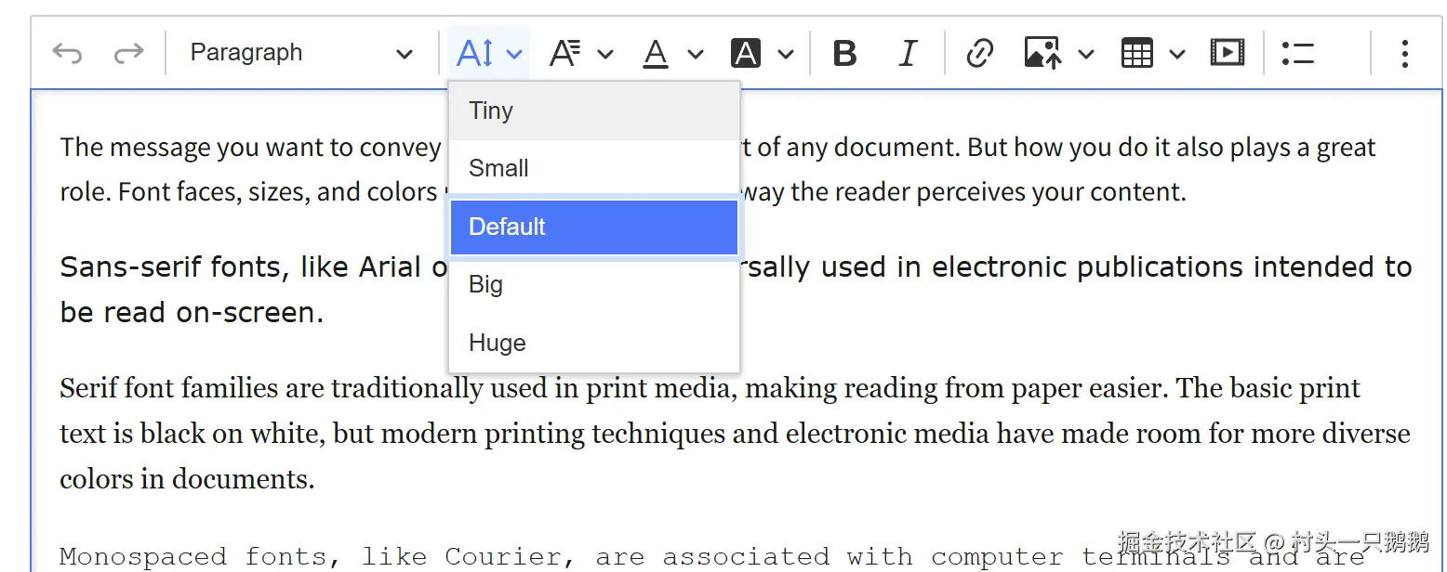Click the font size icon
The width and height of the screenshot is (1447, 572).
point(475,53)
